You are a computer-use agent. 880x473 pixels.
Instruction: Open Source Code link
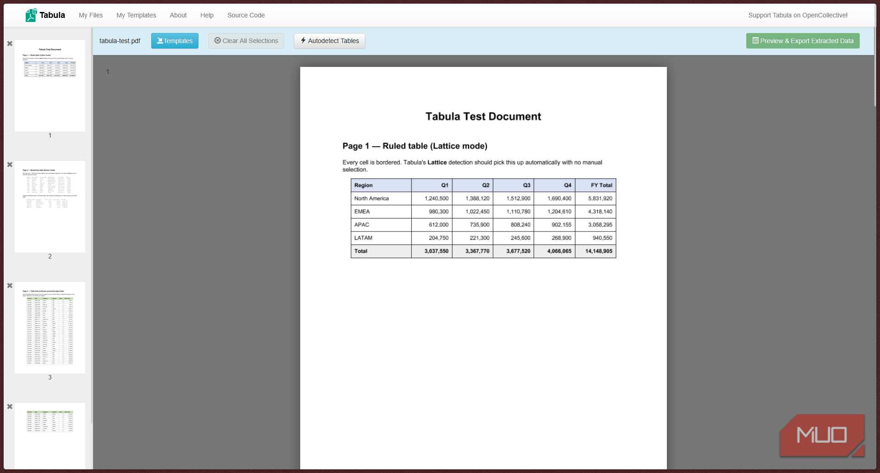pyautogui.click(x=246, y=15)
